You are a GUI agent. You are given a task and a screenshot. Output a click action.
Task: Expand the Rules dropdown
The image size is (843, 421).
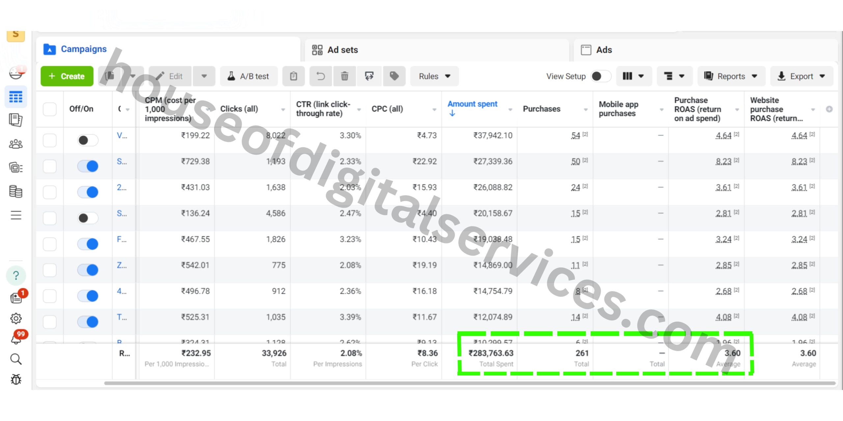434,76
